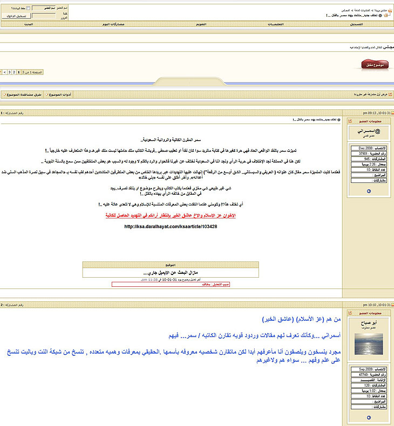Click the red سبب التعديل edit reason box
394x426 pixels.
click(171, 285)
